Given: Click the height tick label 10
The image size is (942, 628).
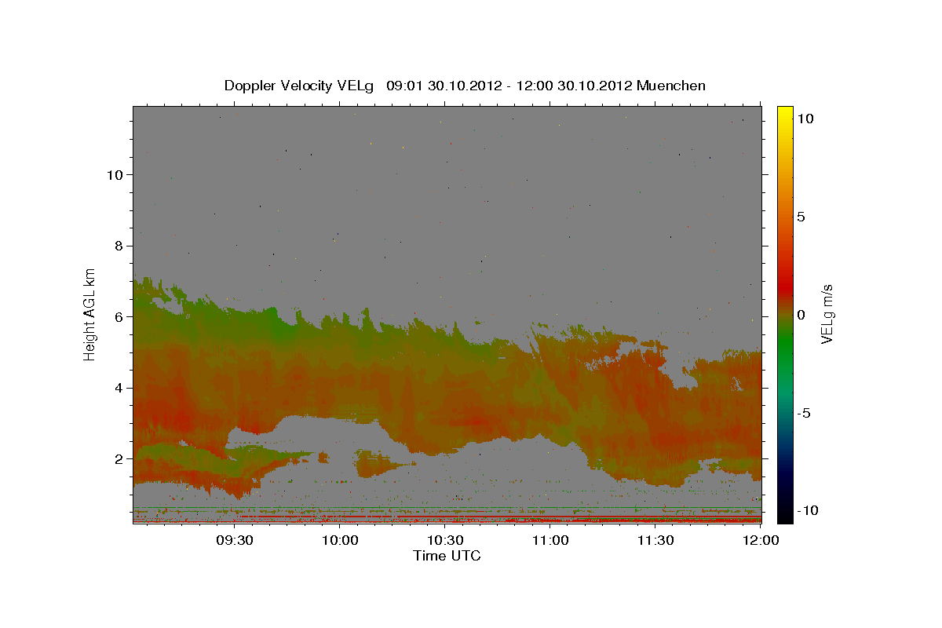Looking at the screenshot, I should pos(115,174).
